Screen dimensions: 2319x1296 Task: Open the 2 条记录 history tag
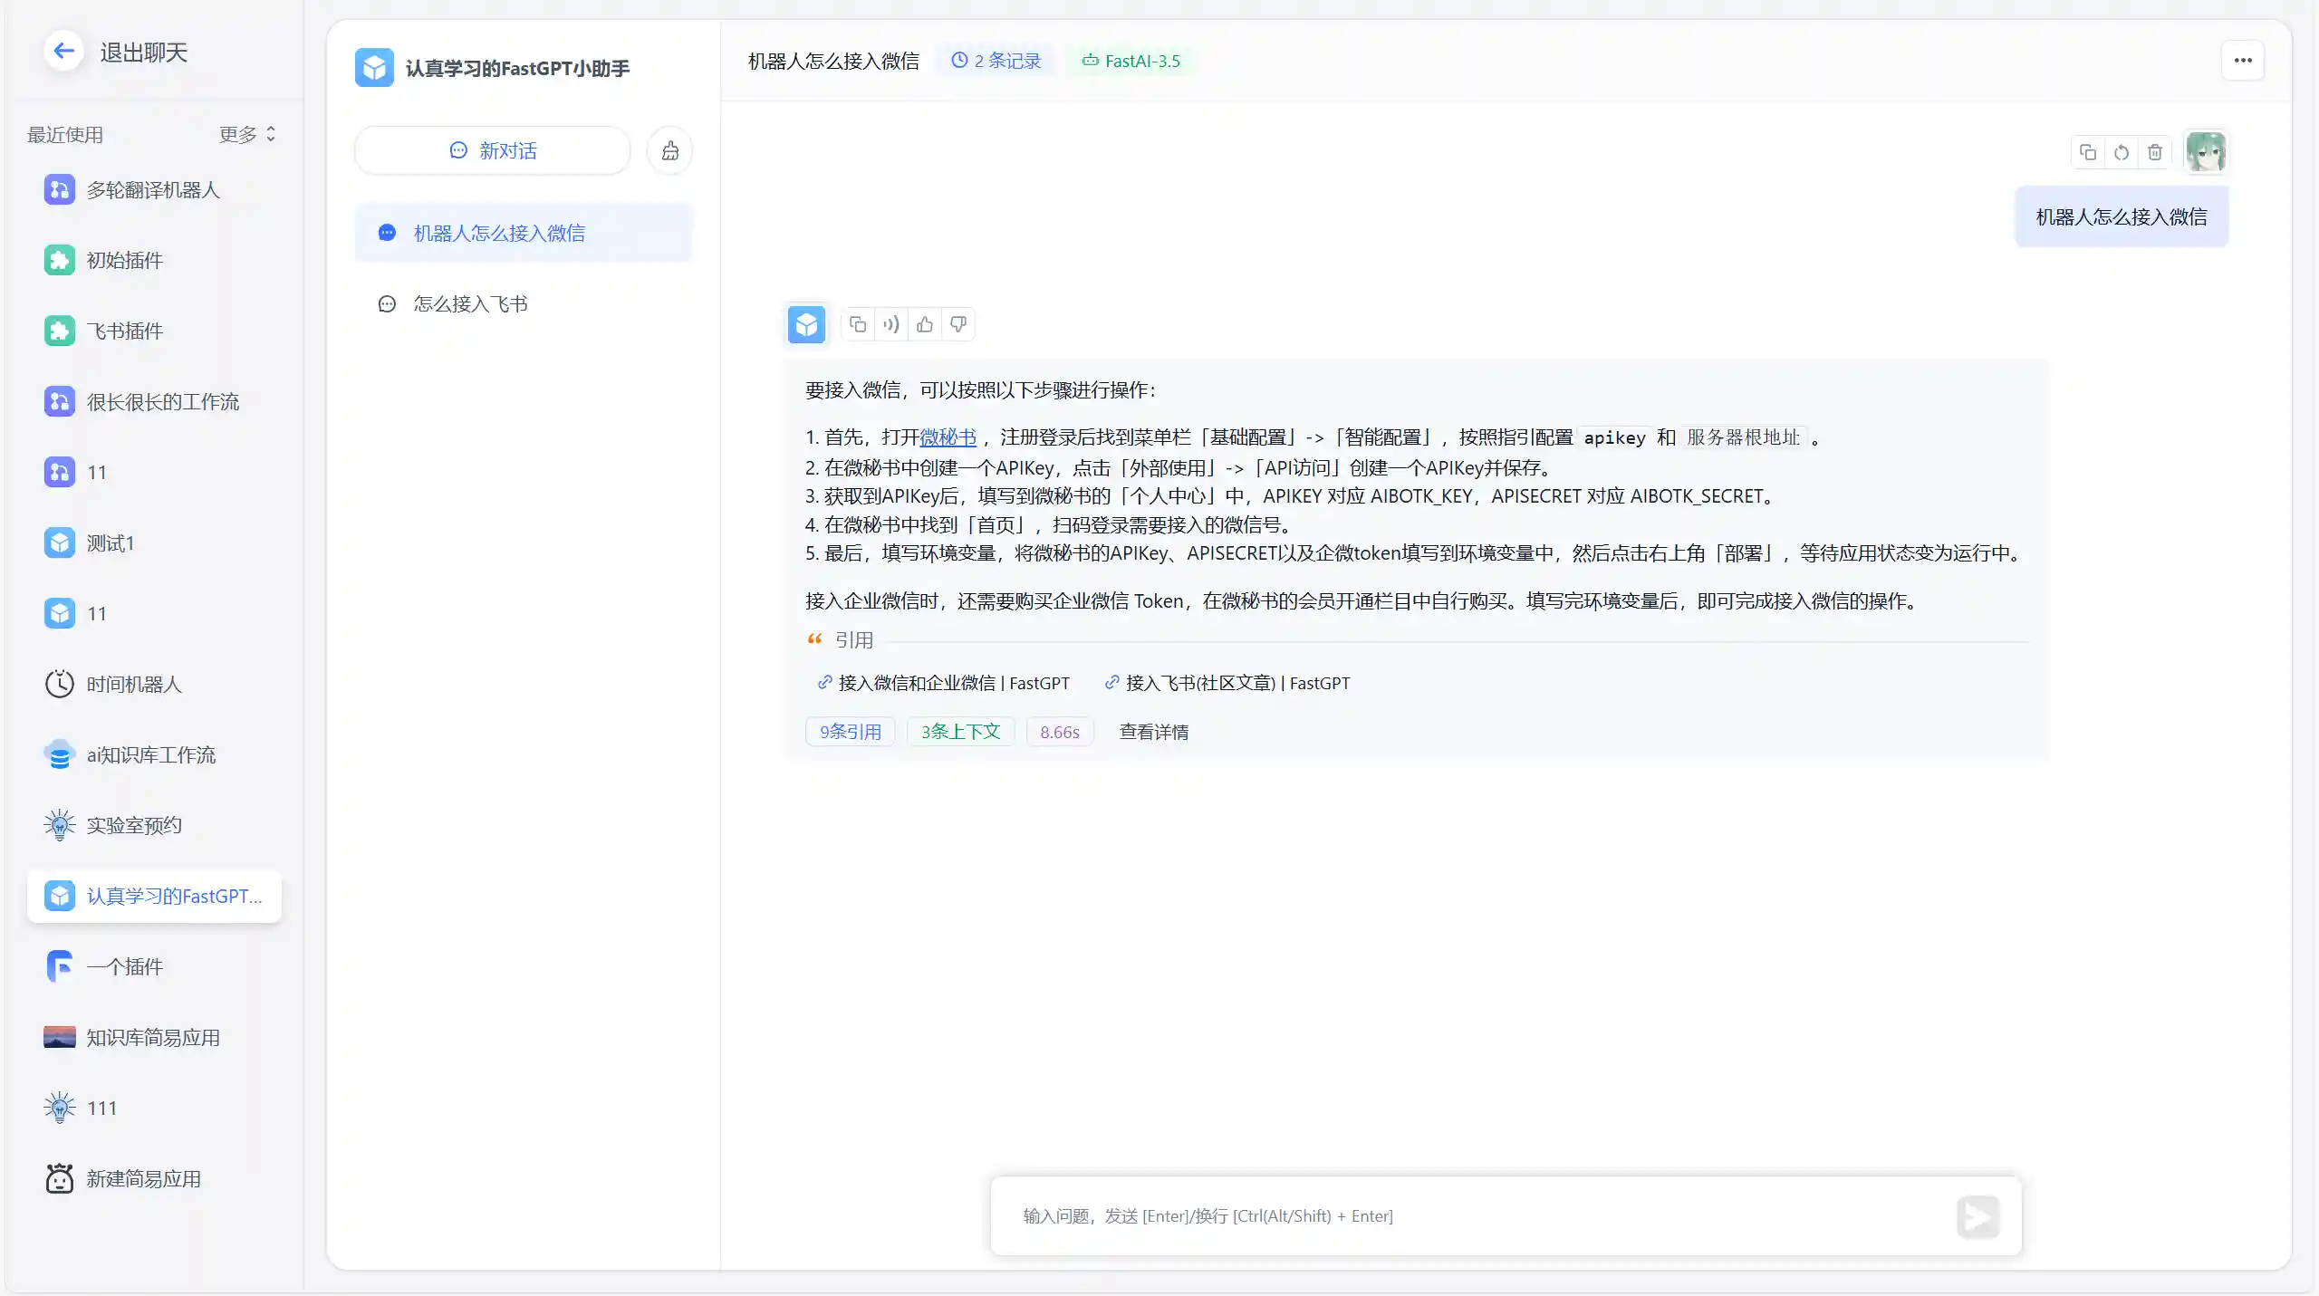click(x=996, y=61)
